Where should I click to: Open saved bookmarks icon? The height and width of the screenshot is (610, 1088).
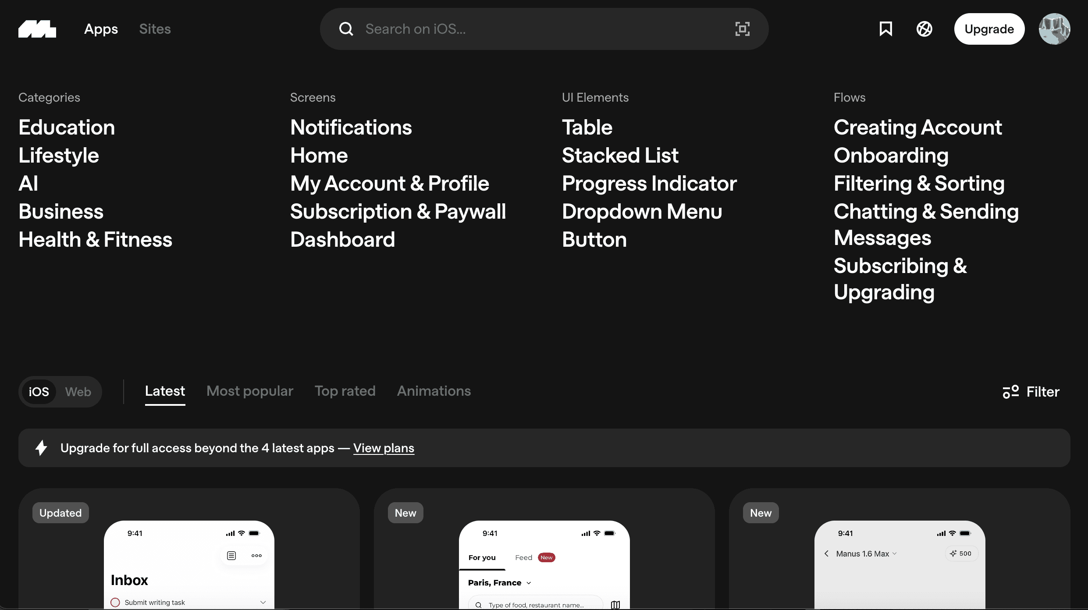coord(885,29)
